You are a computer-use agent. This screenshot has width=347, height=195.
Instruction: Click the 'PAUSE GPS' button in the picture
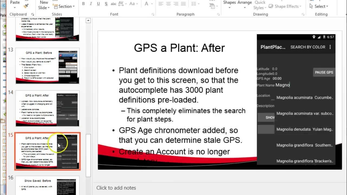(x=324, y=72)
